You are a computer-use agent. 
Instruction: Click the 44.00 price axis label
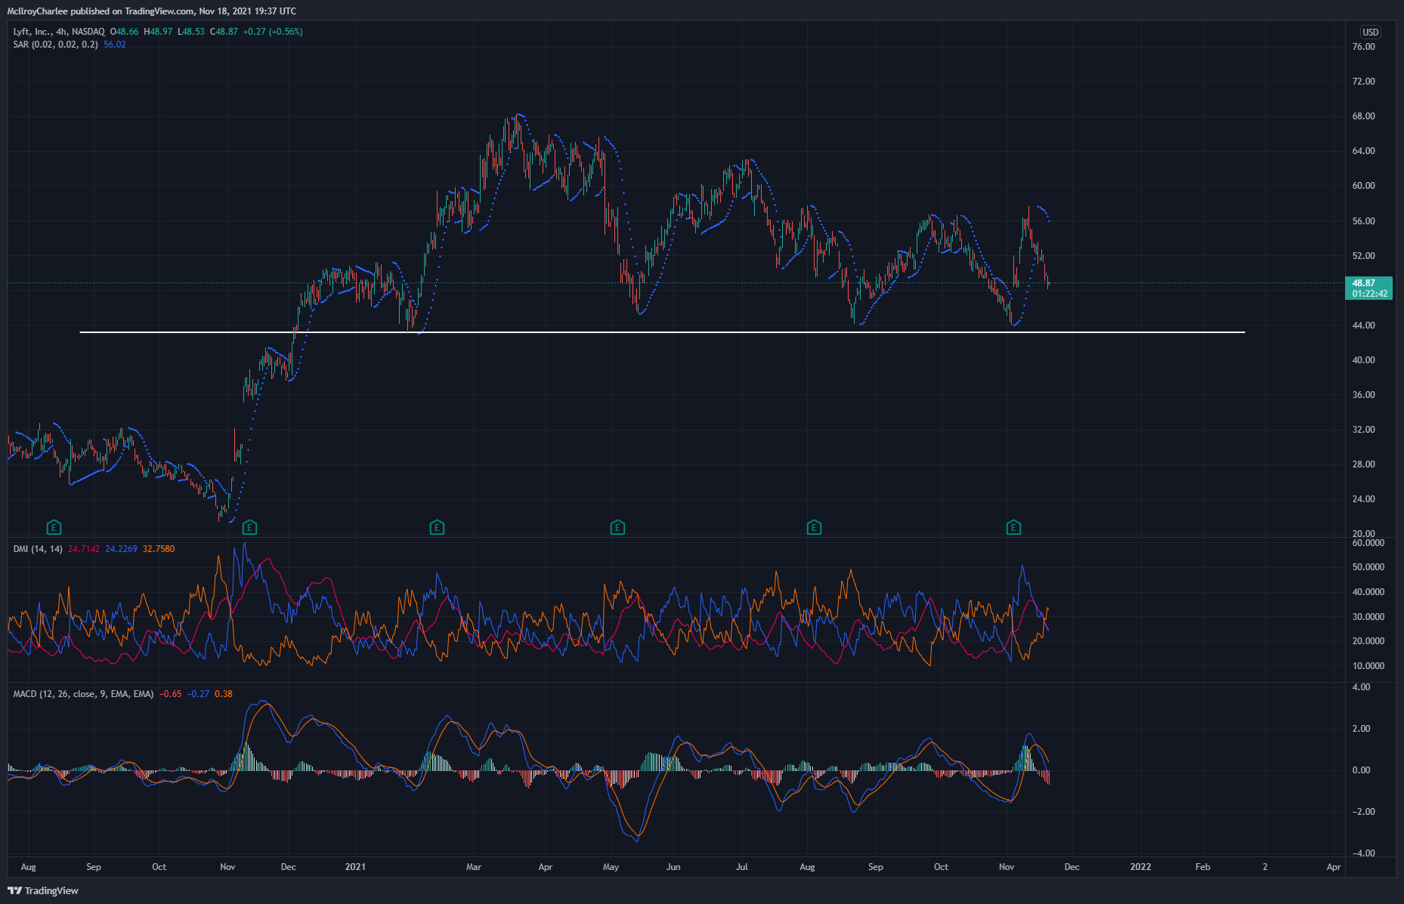tap(1363, 326)
